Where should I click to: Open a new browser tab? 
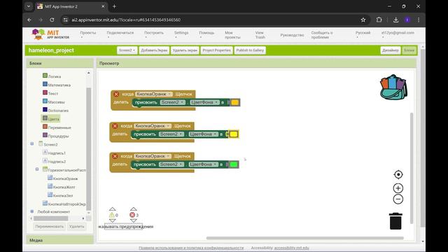(114, 6)
